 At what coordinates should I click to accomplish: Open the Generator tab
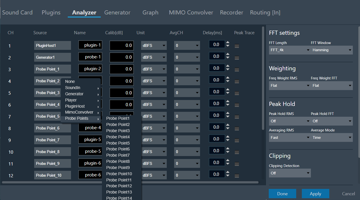pos(117,12)
